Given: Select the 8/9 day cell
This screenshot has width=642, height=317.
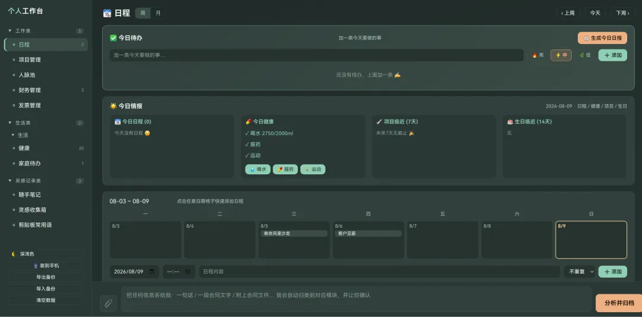Looking at the screenshot, I should pos(591,240).
